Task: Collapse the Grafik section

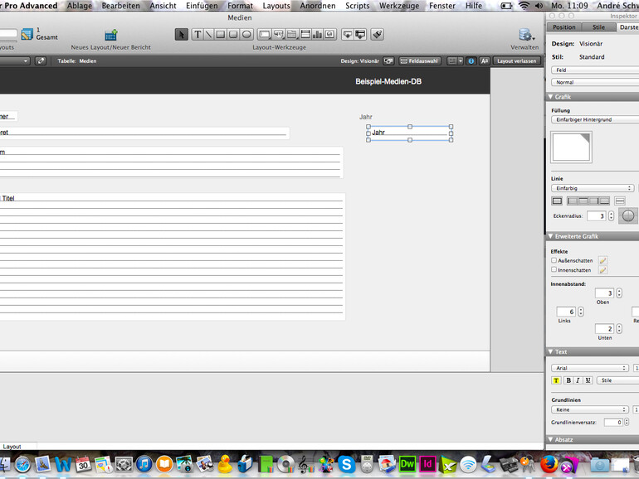Action: click(x=550, y=97)
